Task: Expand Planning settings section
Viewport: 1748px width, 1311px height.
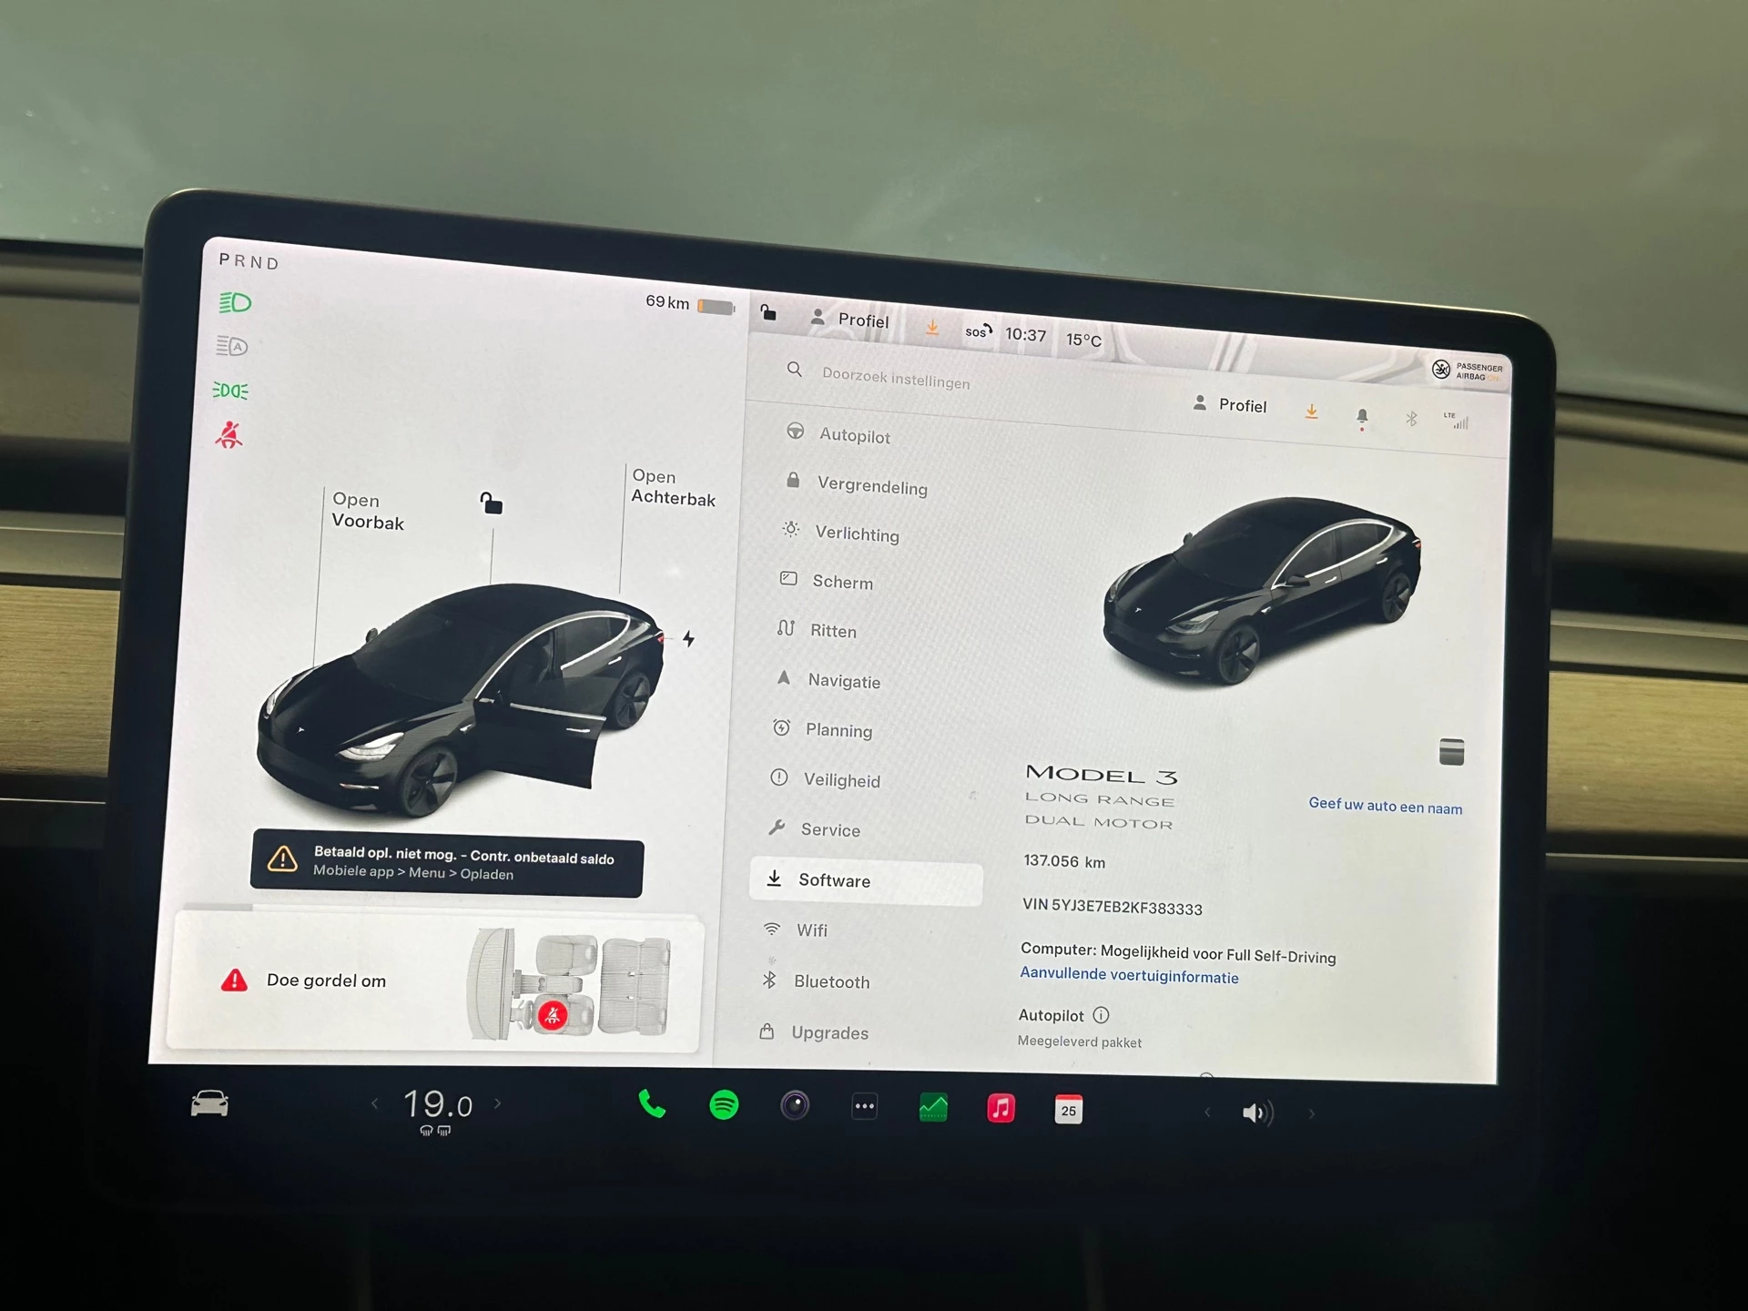Action: [838, 728]
